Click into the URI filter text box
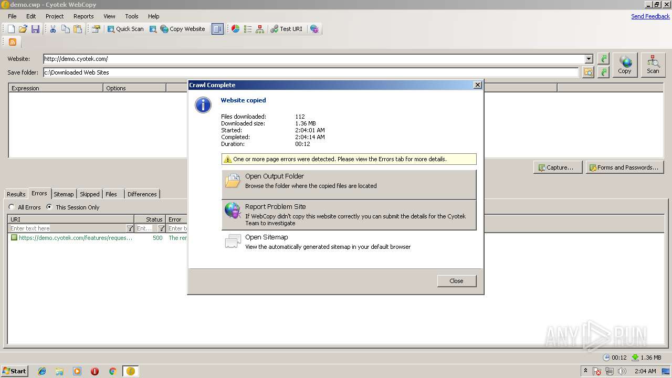The width and height of the screenshot is (672, 378). tap(67, 228)
